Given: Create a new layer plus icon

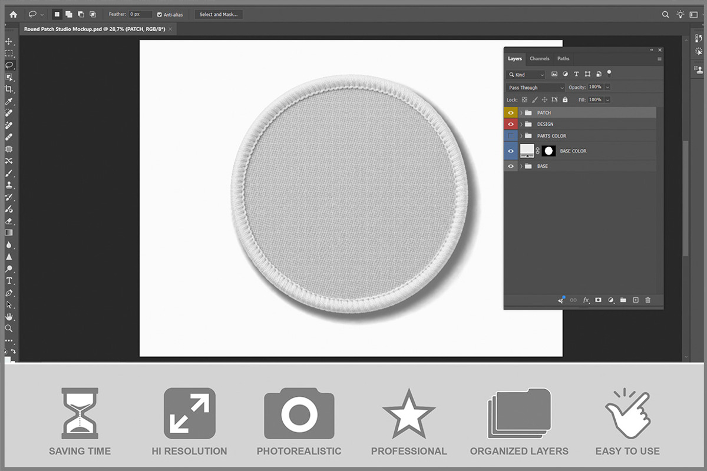Looking at the screenshot, I should tap(636, 300).
